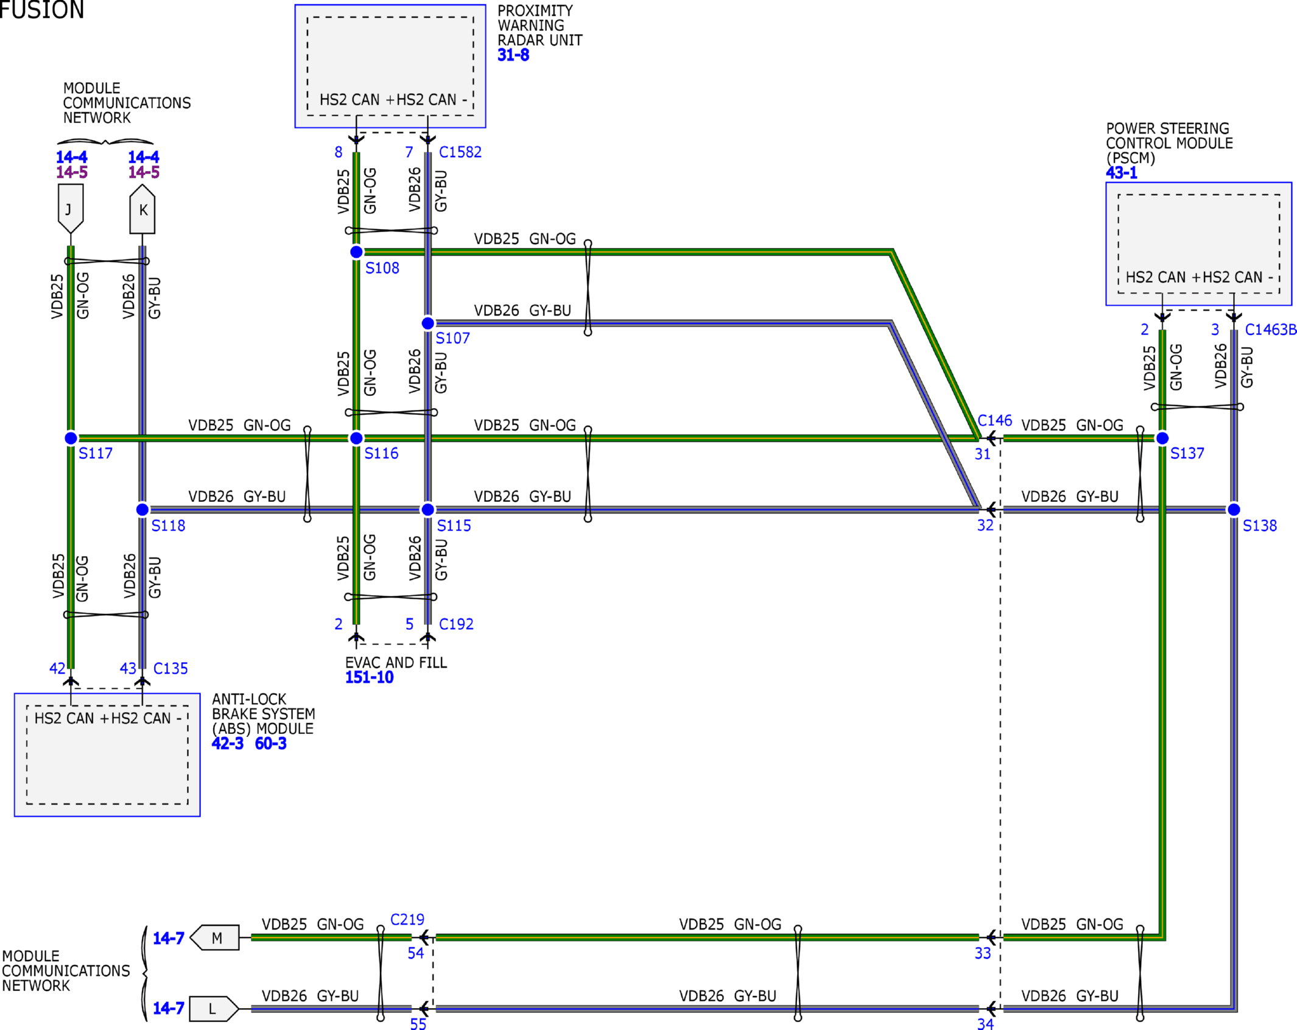The image size is (1297, 1030).
Task: Click pin 33 arrow at C146
Action: [x=991, y=937]
